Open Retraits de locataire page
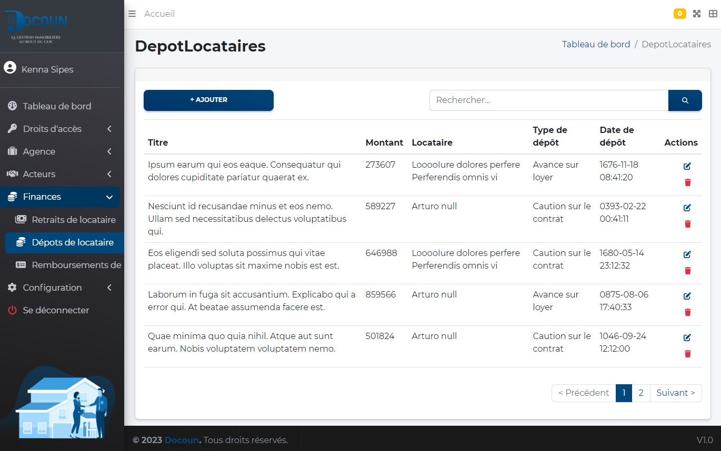The width and height of the screenshot is (721, 451). point(73,220)
